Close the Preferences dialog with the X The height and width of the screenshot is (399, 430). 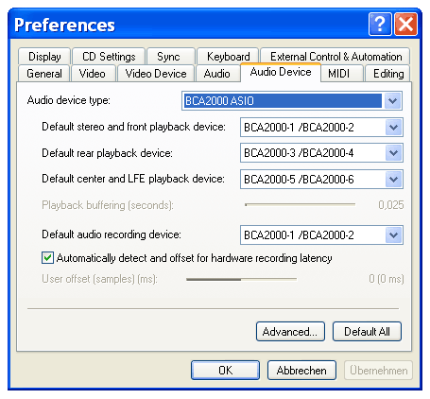(x=405, y=25)
